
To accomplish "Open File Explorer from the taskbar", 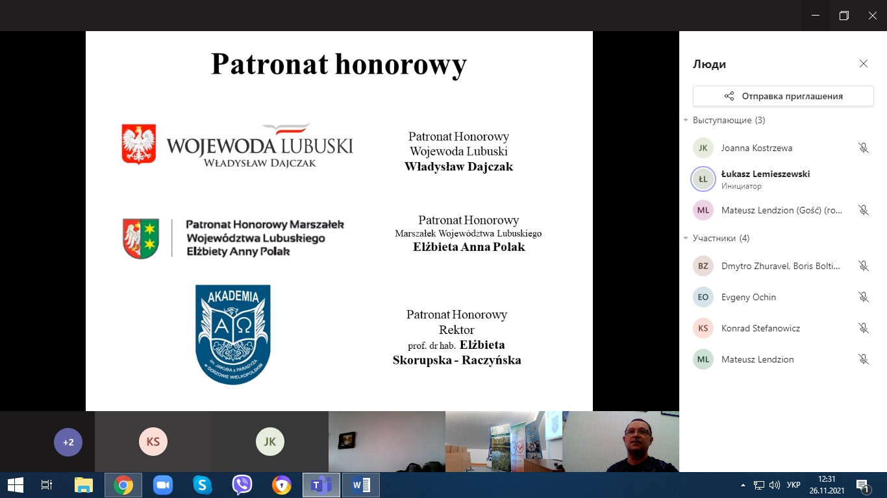I will tap(84, 485).
